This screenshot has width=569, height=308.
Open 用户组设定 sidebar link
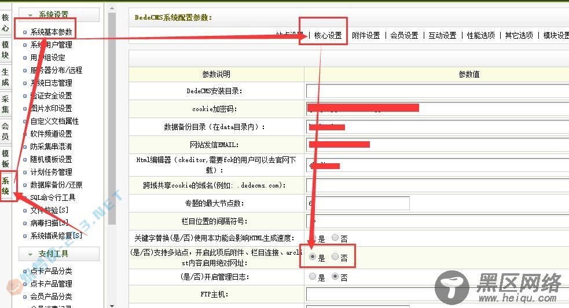click(48, 57)
